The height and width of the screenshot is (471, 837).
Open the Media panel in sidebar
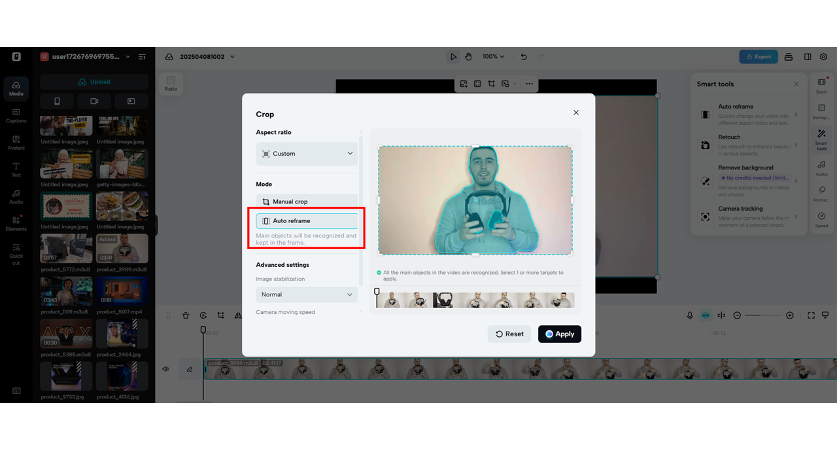[16, 88]
